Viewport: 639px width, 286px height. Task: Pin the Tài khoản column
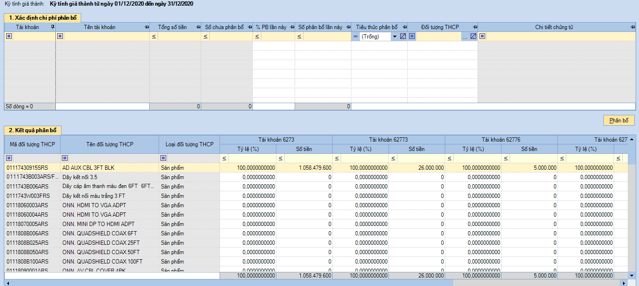coord(53,27)
